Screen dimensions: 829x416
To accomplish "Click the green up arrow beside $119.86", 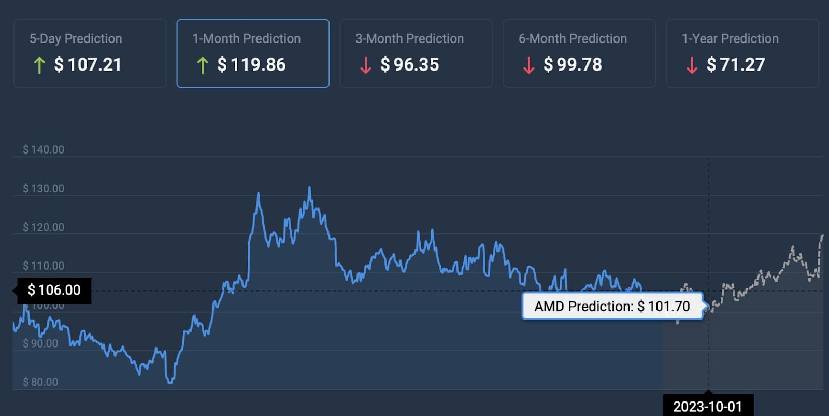I will [203, 65].
